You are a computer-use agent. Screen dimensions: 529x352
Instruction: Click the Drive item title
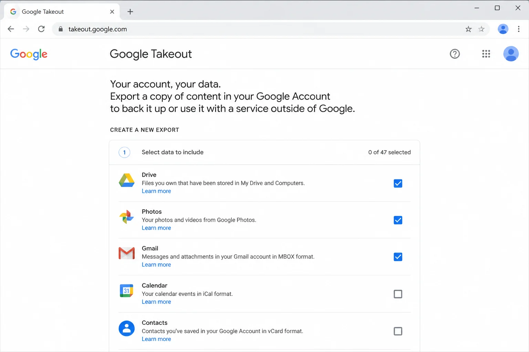[x=149, y=175]
